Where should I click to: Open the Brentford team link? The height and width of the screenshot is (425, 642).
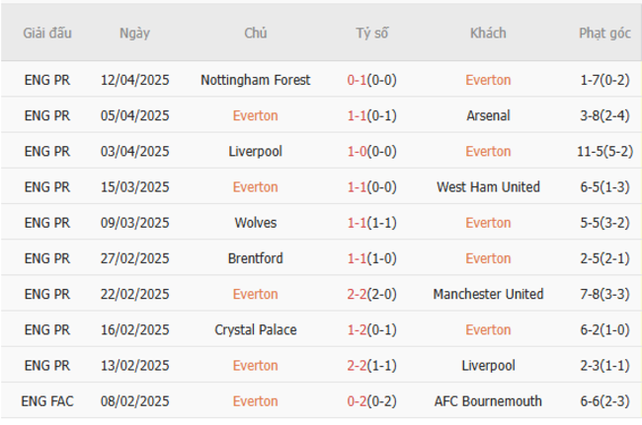(255, 258)
